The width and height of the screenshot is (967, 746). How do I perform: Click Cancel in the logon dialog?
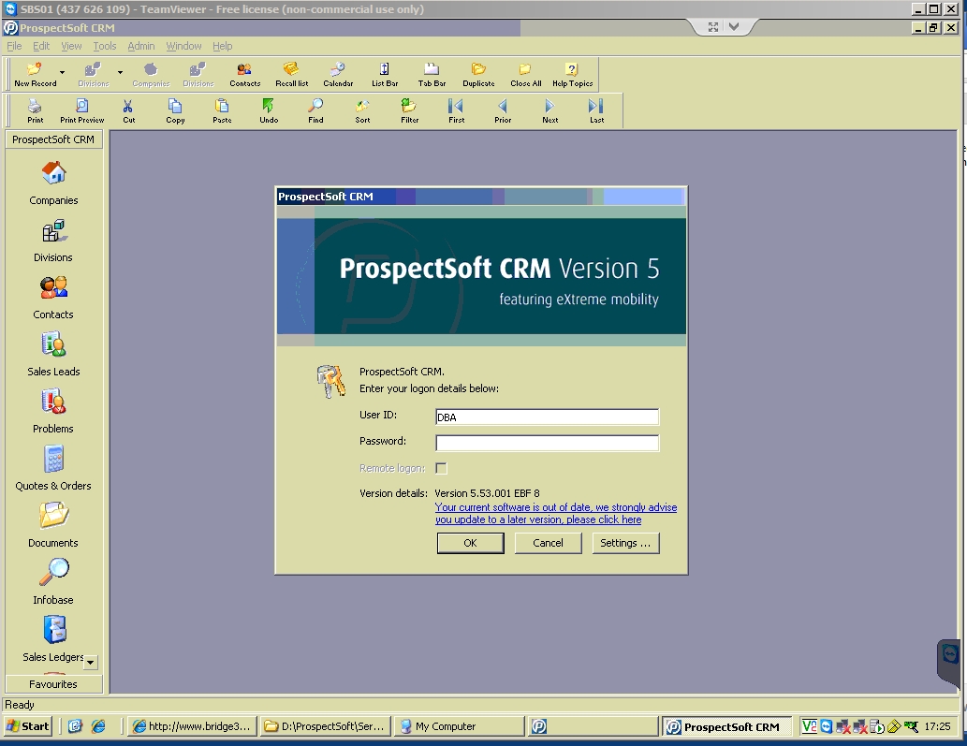[548, 543]
